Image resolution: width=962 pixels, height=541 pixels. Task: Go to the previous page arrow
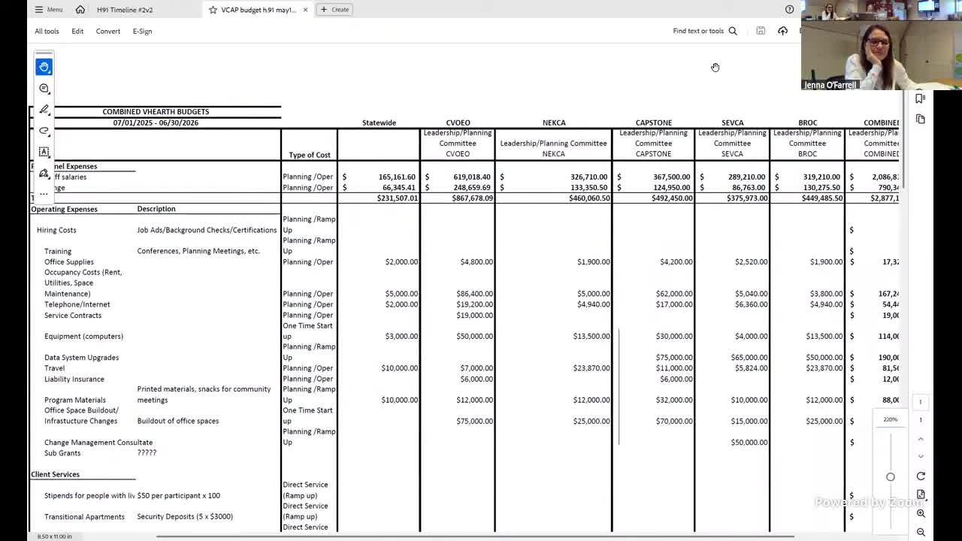tap(921, 440)
